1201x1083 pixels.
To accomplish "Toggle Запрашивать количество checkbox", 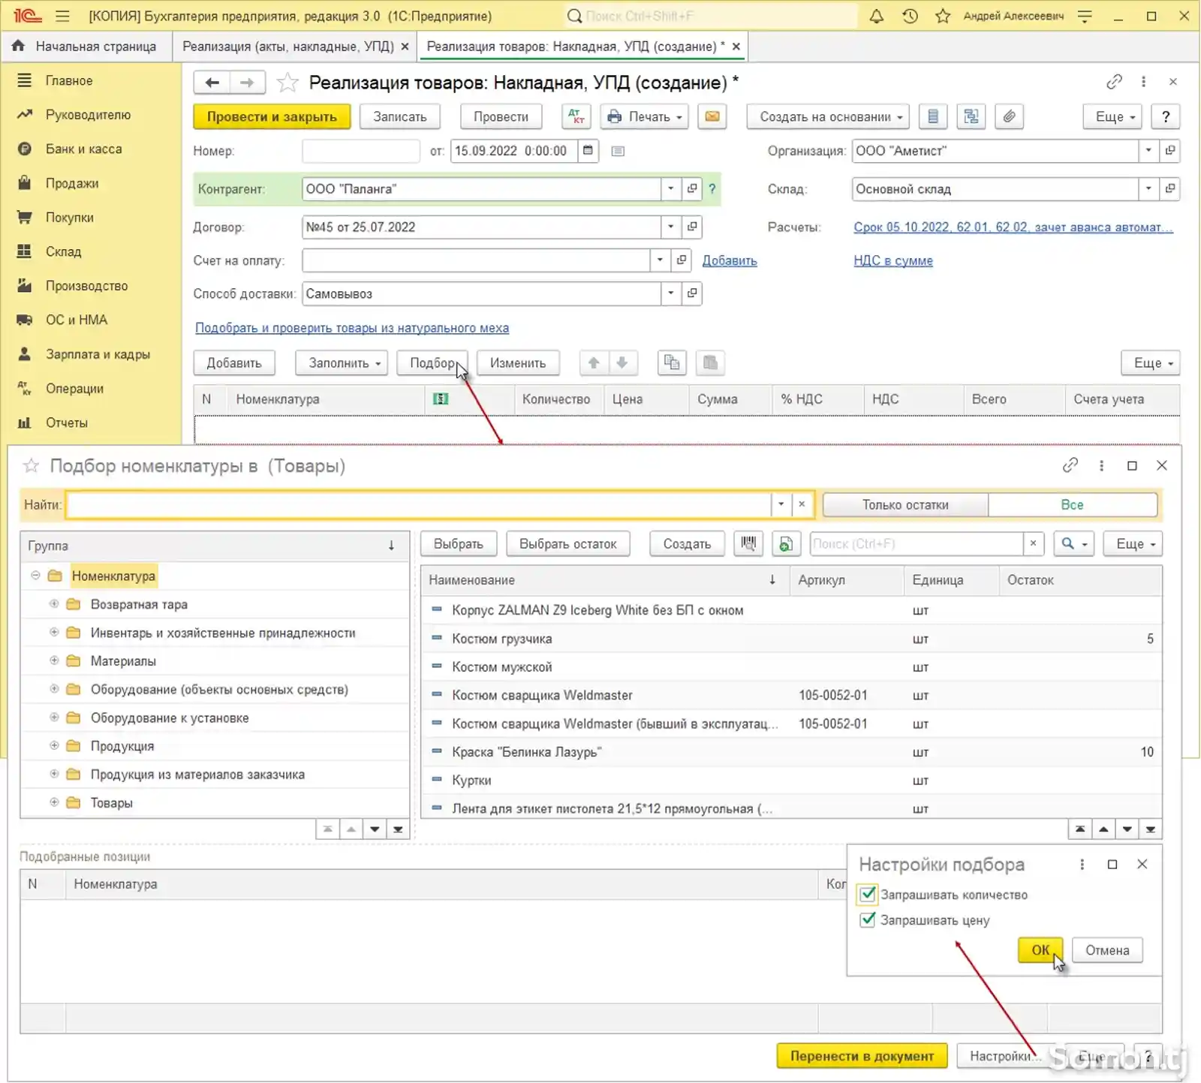I will click(868, 894).
